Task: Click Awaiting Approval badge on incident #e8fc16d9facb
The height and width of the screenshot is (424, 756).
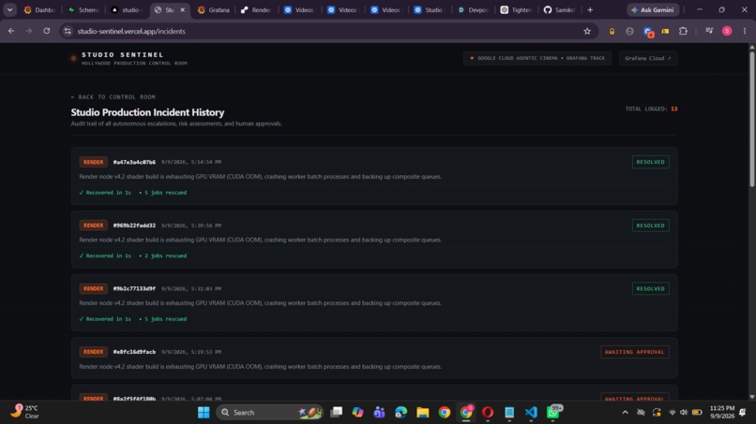Action: click(x=634, y=352)
